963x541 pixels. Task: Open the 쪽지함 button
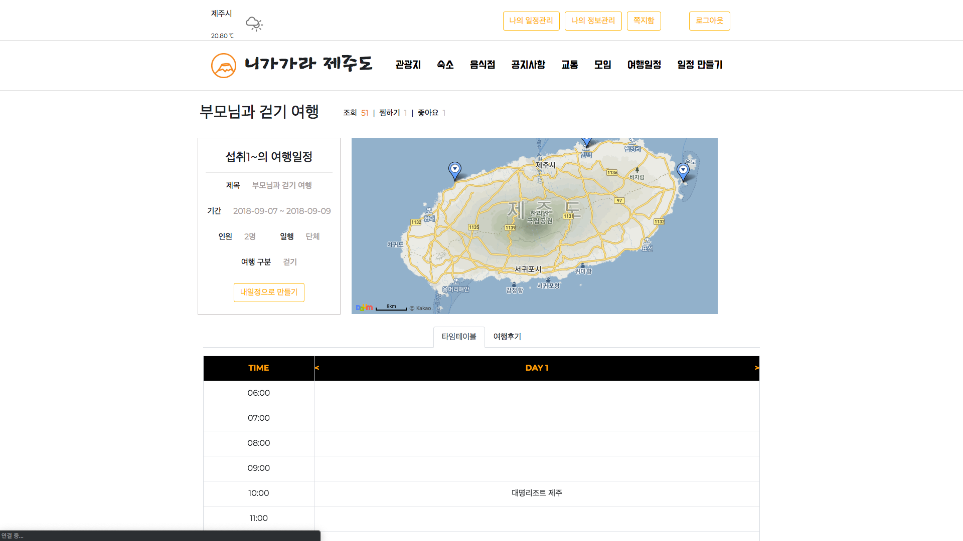[644, 21]
